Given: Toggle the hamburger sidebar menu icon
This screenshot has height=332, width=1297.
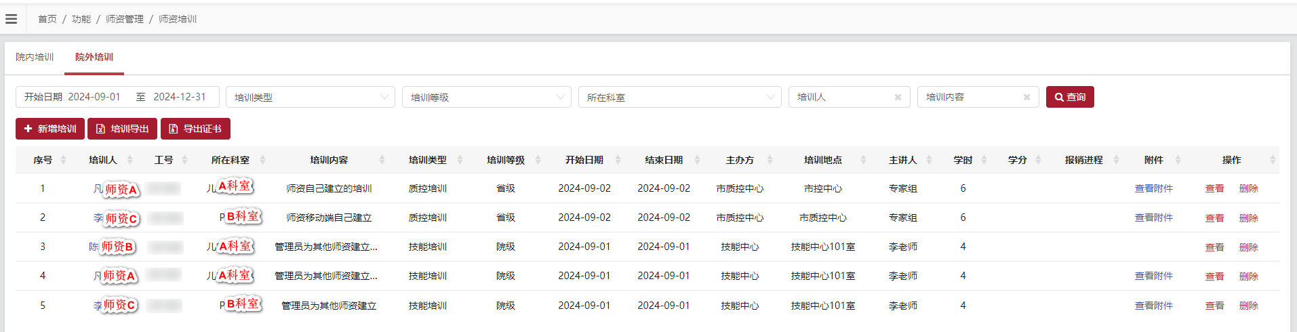Looking at the screenshot, I should (11, 19).
